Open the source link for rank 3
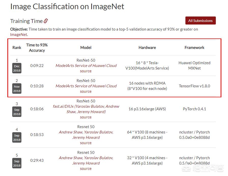 tap(86, 117)
